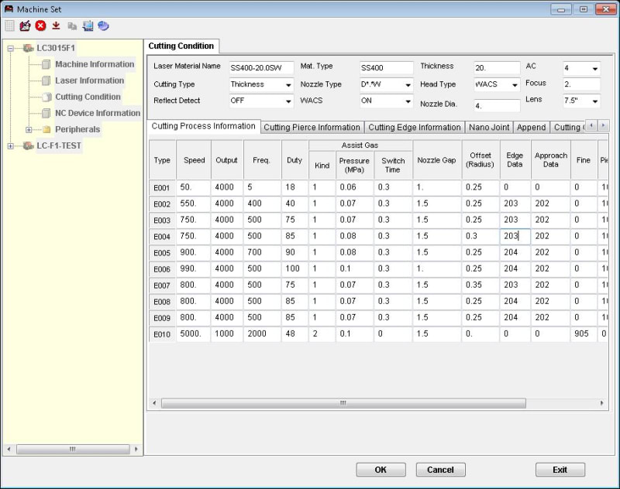Click the Laser Material Name field
620x489 pixels.
click(261, 68)
